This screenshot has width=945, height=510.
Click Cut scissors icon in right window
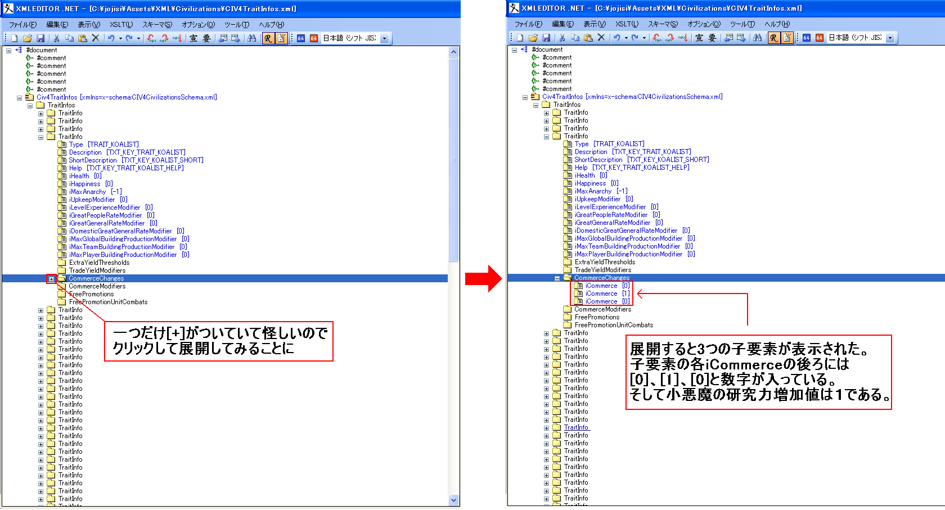562,38
